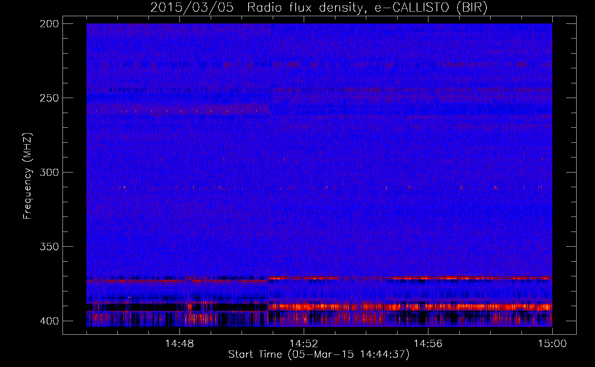Click the 14:48 time tick label
The image size is (595, 367).
[x=179, y=344]
